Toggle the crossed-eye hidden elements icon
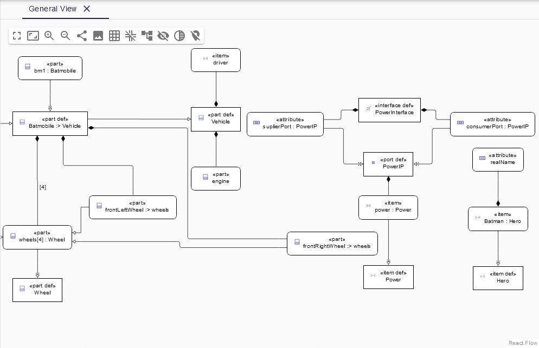 click(163, 36)
